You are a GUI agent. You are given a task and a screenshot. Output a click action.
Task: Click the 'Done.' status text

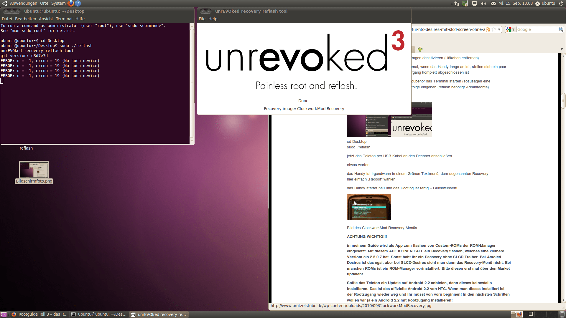(304, 101)
